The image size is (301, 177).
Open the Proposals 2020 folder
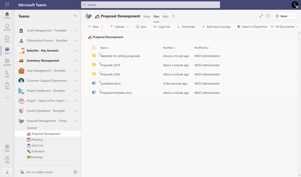point(110,74)
